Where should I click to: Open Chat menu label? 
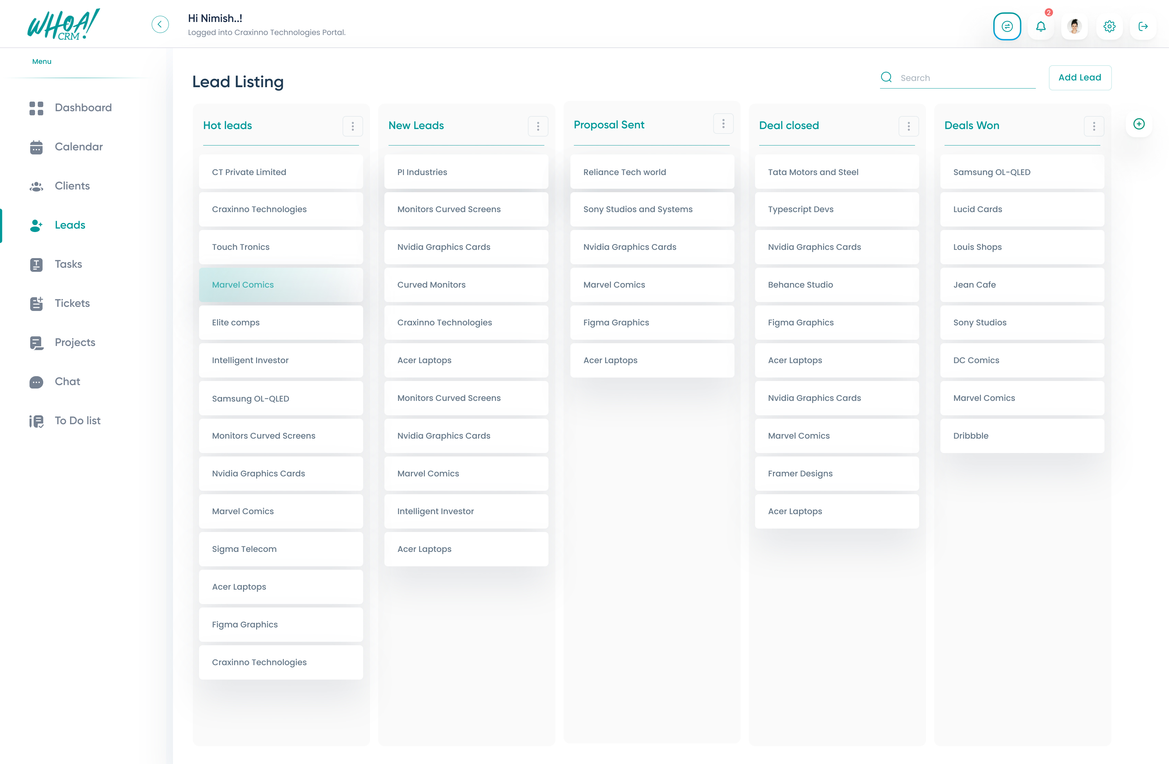67,382
